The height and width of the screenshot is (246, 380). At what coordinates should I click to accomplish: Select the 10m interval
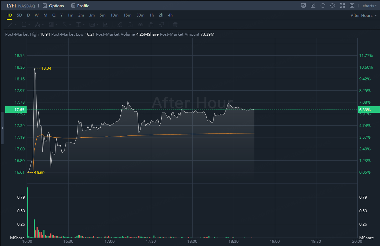coord(114,15)
